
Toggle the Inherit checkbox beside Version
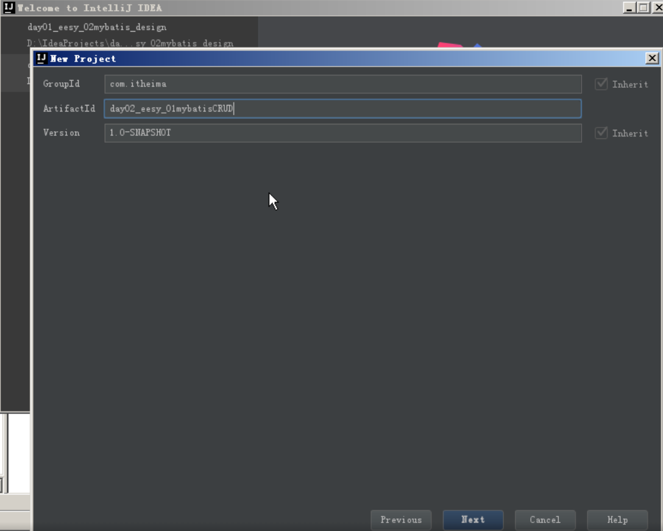point(601,133)
